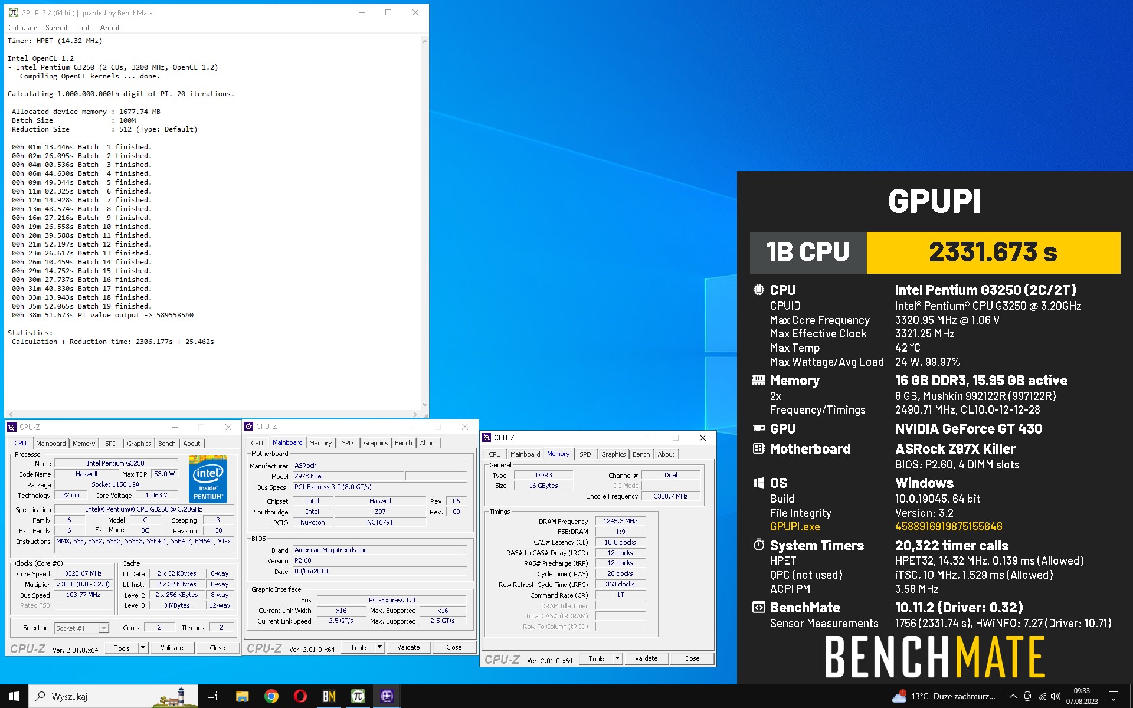
Task: Select SPD tab in Mainboard CPU-Z window
Action: point(348,443)
